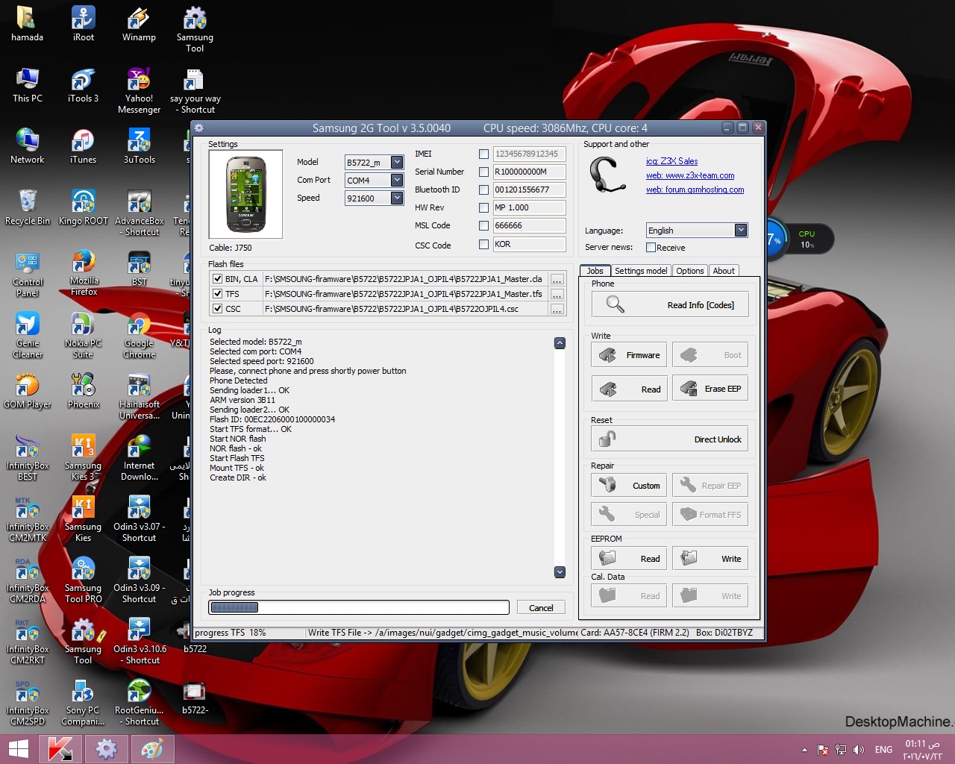Click the Kaspersky icon on the taskbar
The image size is (955, 764).
click(60, 749)
